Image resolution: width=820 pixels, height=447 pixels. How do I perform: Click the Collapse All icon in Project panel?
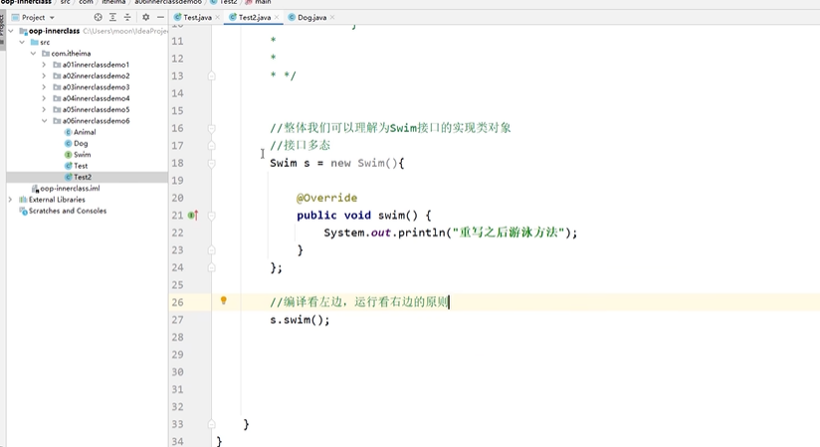(127, 17)
